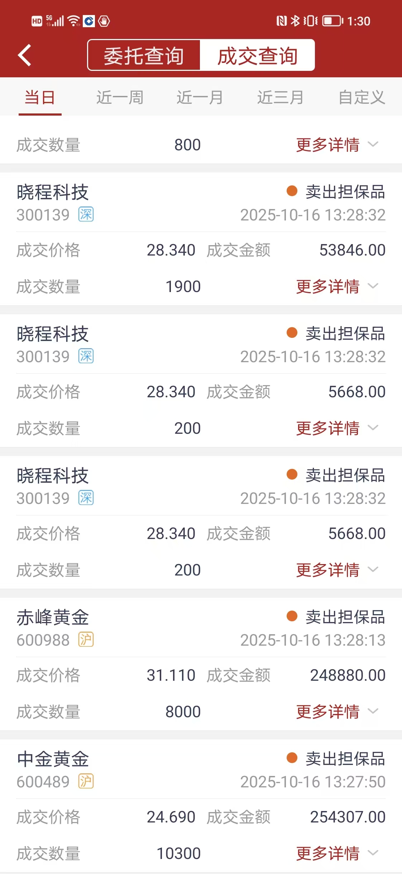Open the 自定义 date range tab
This screenshot has width=402, height=874.
coord(362,97)
